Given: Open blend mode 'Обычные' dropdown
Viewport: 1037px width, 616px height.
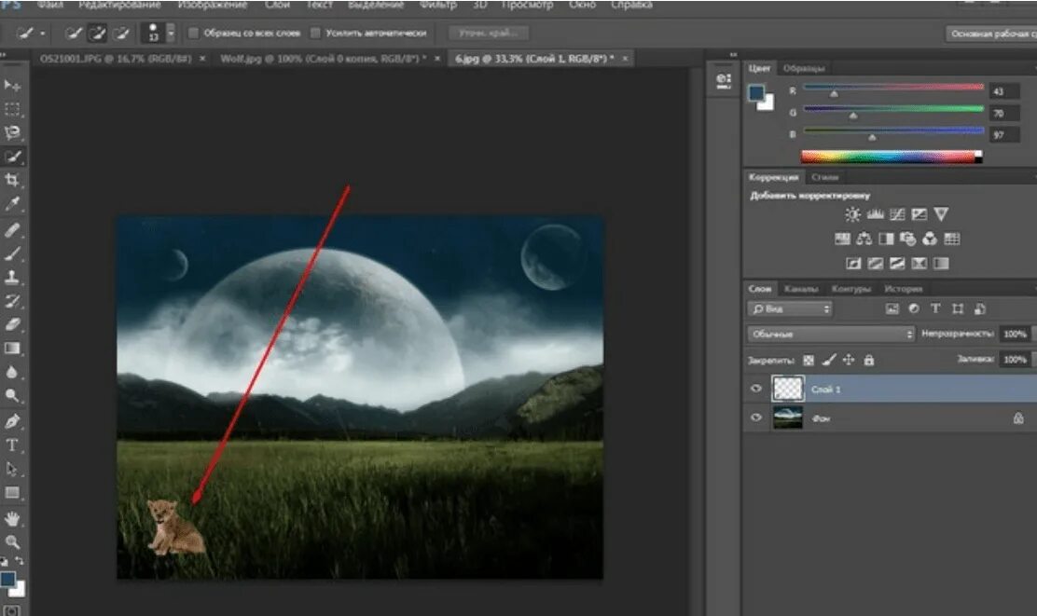Looking at the screenshot, I should (x=831, y=334).
